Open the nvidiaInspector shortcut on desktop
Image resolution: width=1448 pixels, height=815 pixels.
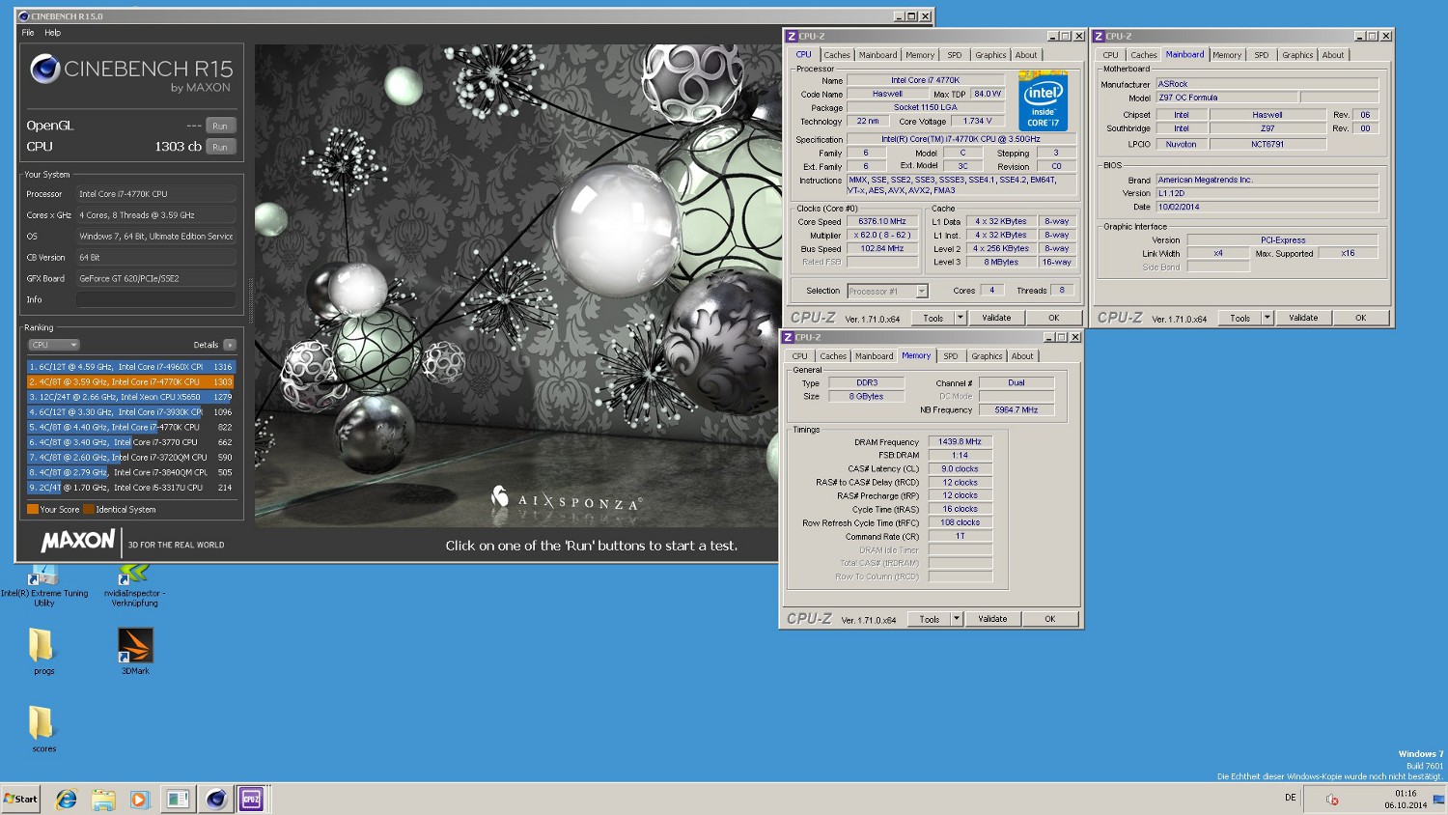pos(134,585)
